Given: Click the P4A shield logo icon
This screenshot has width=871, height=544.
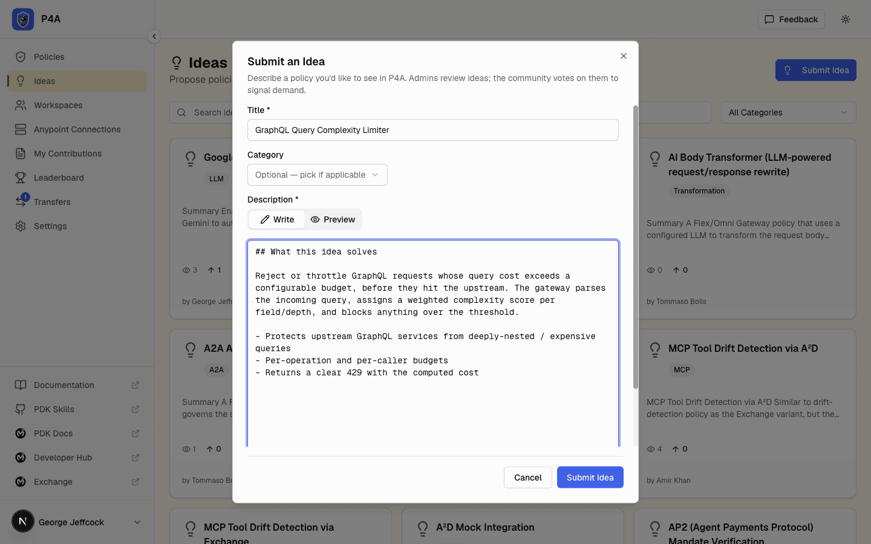Looking at the screenshot, I should tap(23, 19).
